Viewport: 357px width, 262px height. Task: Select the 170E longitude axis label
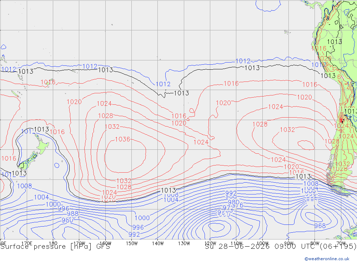27,243
